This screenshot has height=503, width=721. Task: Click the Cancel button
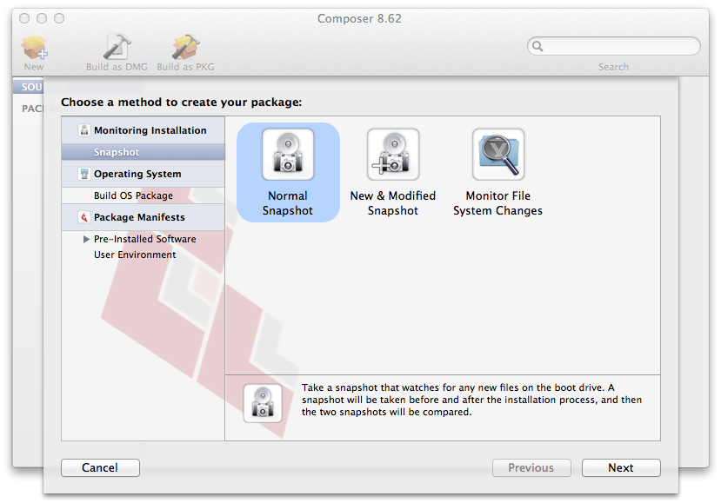pos(100,467)
